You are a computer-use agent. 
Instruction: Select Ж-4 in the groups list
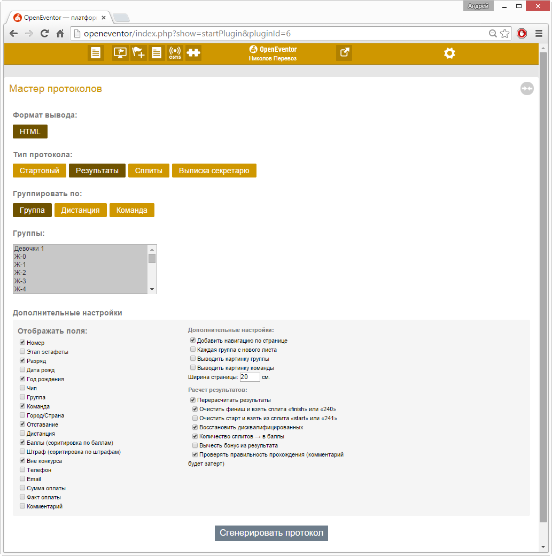click(x=80, y=289)
